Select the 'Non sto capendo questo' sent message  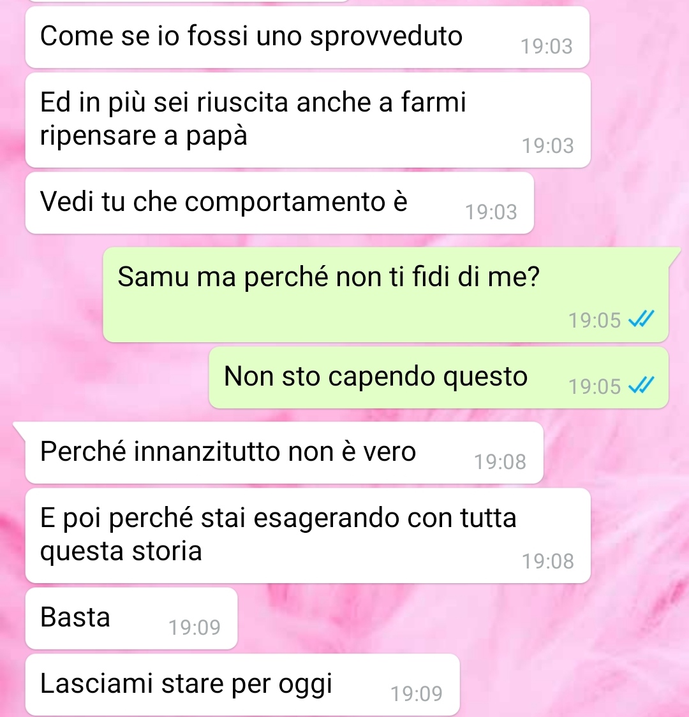coord(438,377)
